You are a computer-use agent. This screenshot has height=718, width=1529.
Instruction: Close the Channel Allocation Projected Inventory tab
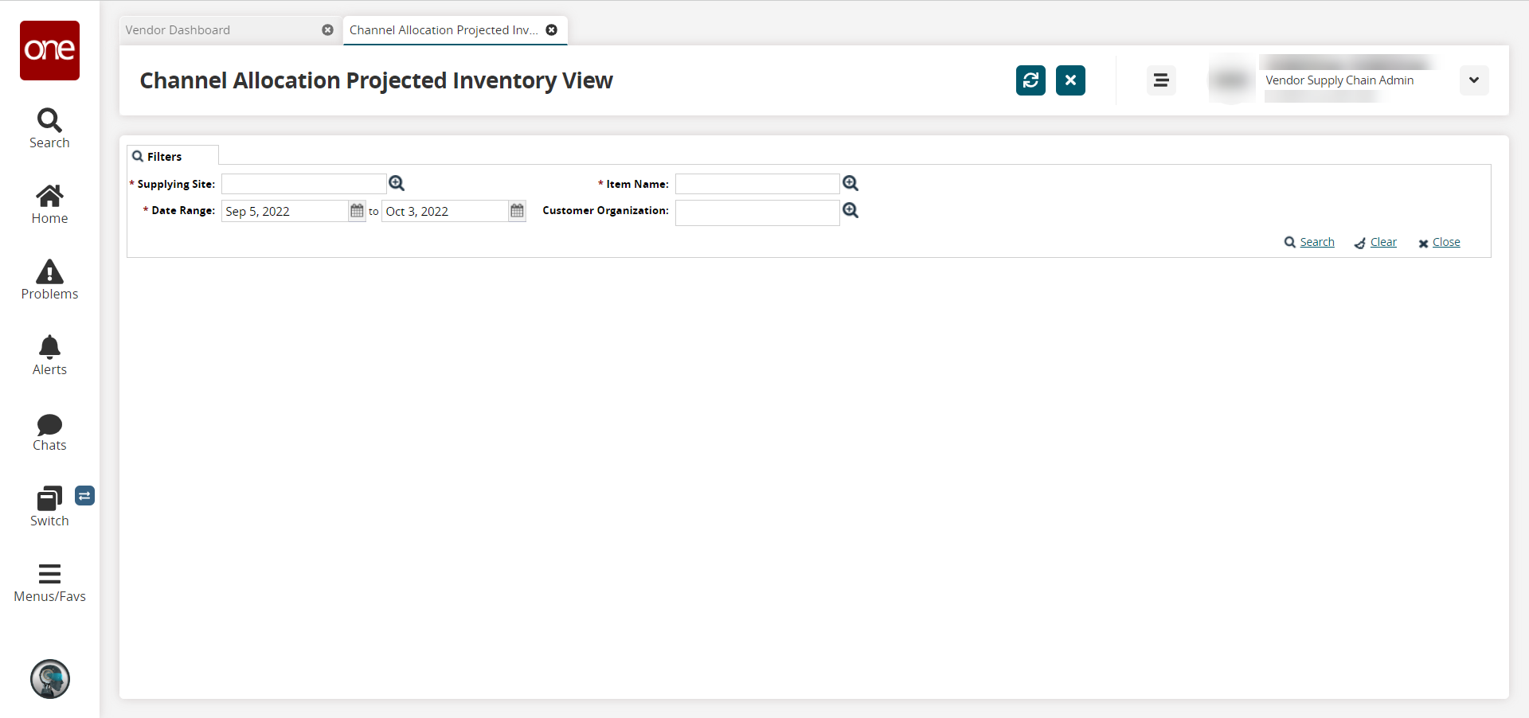pyautogui.click(x=552, y=30)
